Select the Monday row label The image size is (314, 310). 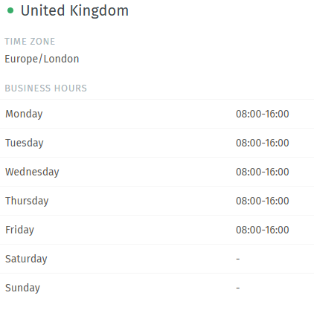[x=24, y=114]
